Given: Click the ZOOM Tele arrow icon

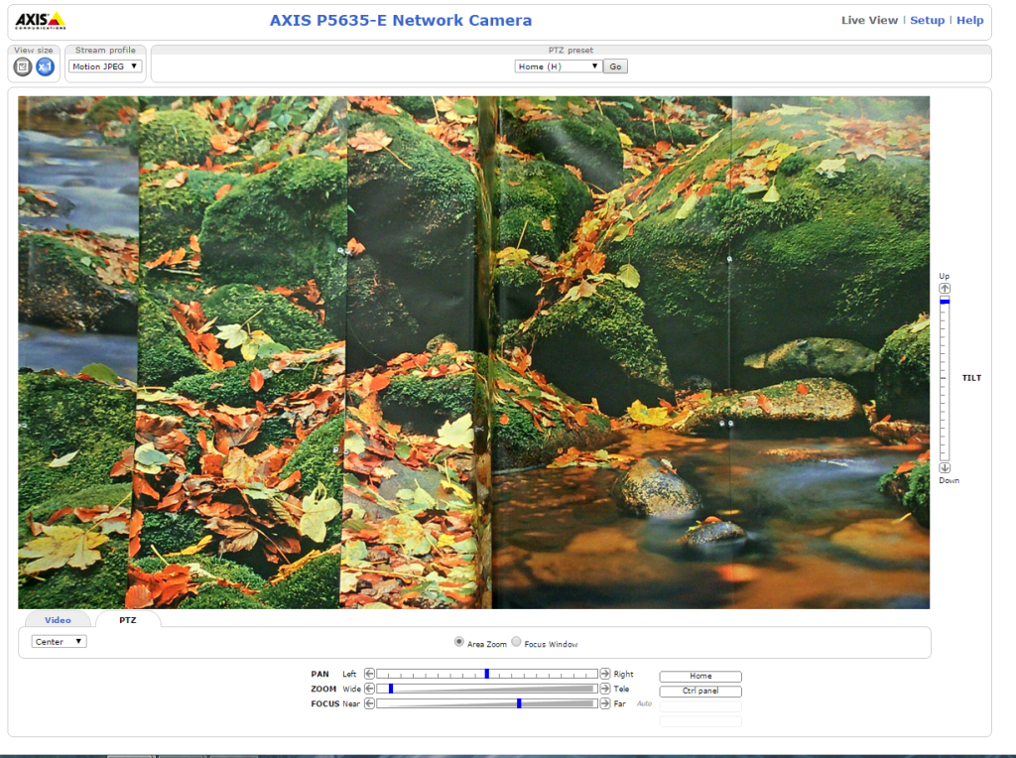Looking at the screenshot, I should [605, 689].
